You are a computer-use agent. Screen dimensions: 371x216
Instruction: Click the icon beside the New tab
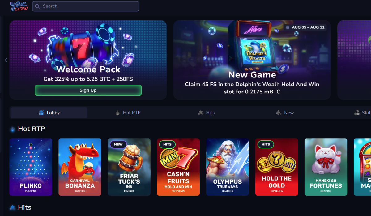coord(279,113)
